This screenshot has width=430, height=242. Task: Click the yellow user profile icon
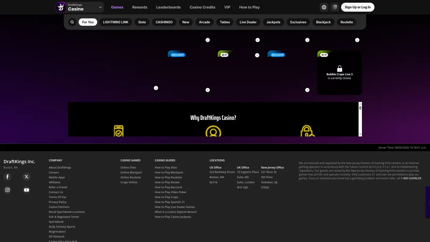click(x=213, y=131)
